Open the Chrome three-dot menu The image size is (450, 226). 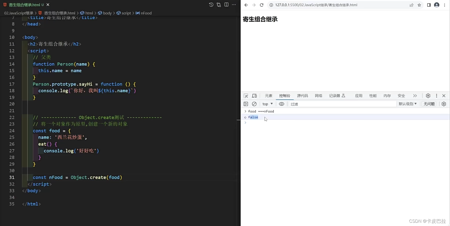tap(445, 5)
